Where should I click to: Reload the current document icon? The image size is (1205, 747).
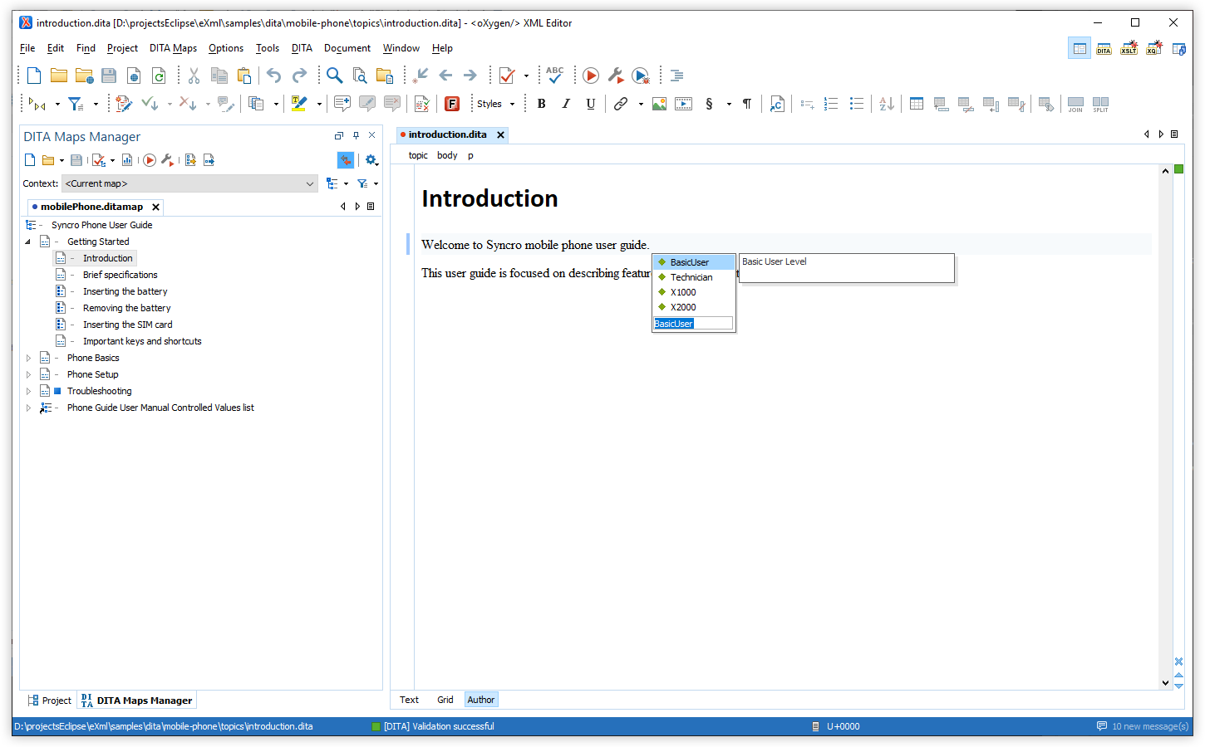click(x=159, y=76)
